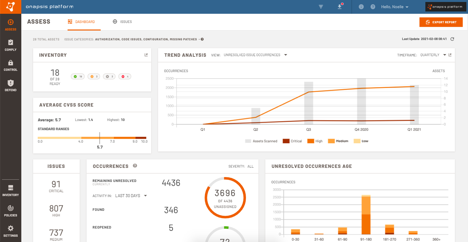Click the 5.7 marker on the CVSS range

(100, 138)
